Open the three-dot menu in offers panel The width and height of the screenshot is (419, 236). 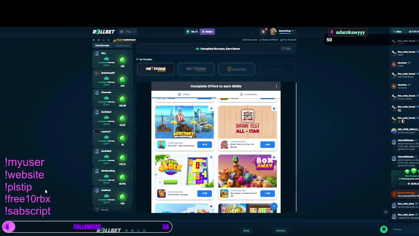(x=276, y=86)
